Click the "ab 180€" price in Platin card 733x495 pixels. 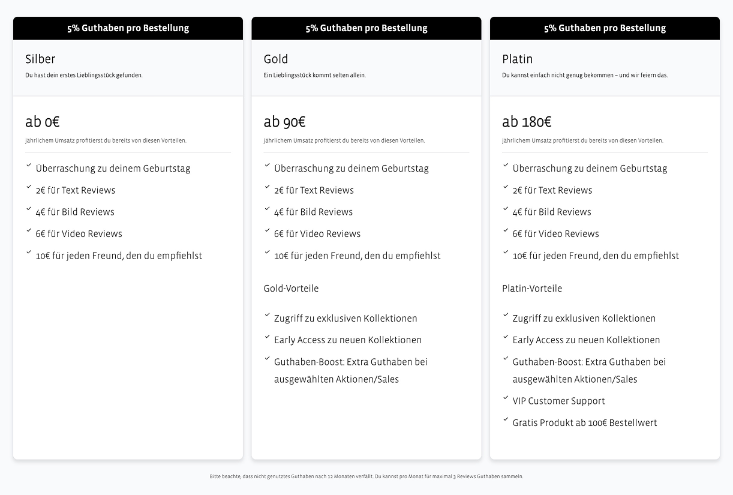(x=527, y=122)
